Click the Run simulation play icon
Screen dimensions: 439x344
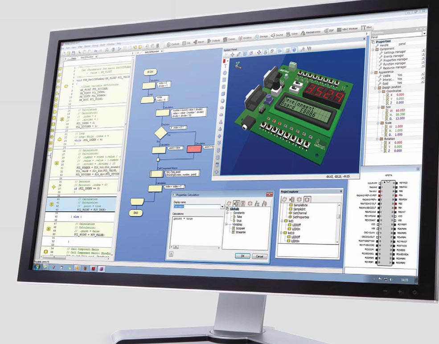click(119, 49)
